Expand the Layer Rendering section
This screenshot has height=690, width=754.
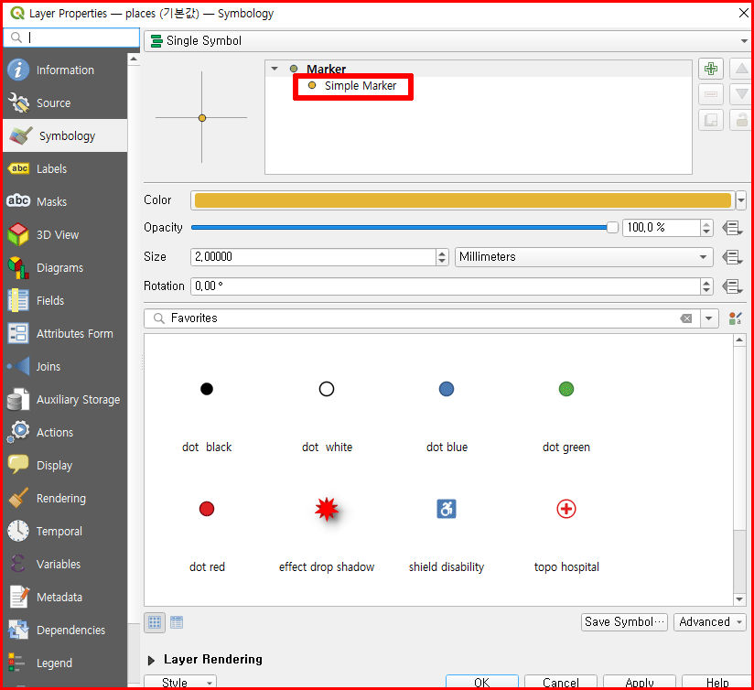(151, 660)
